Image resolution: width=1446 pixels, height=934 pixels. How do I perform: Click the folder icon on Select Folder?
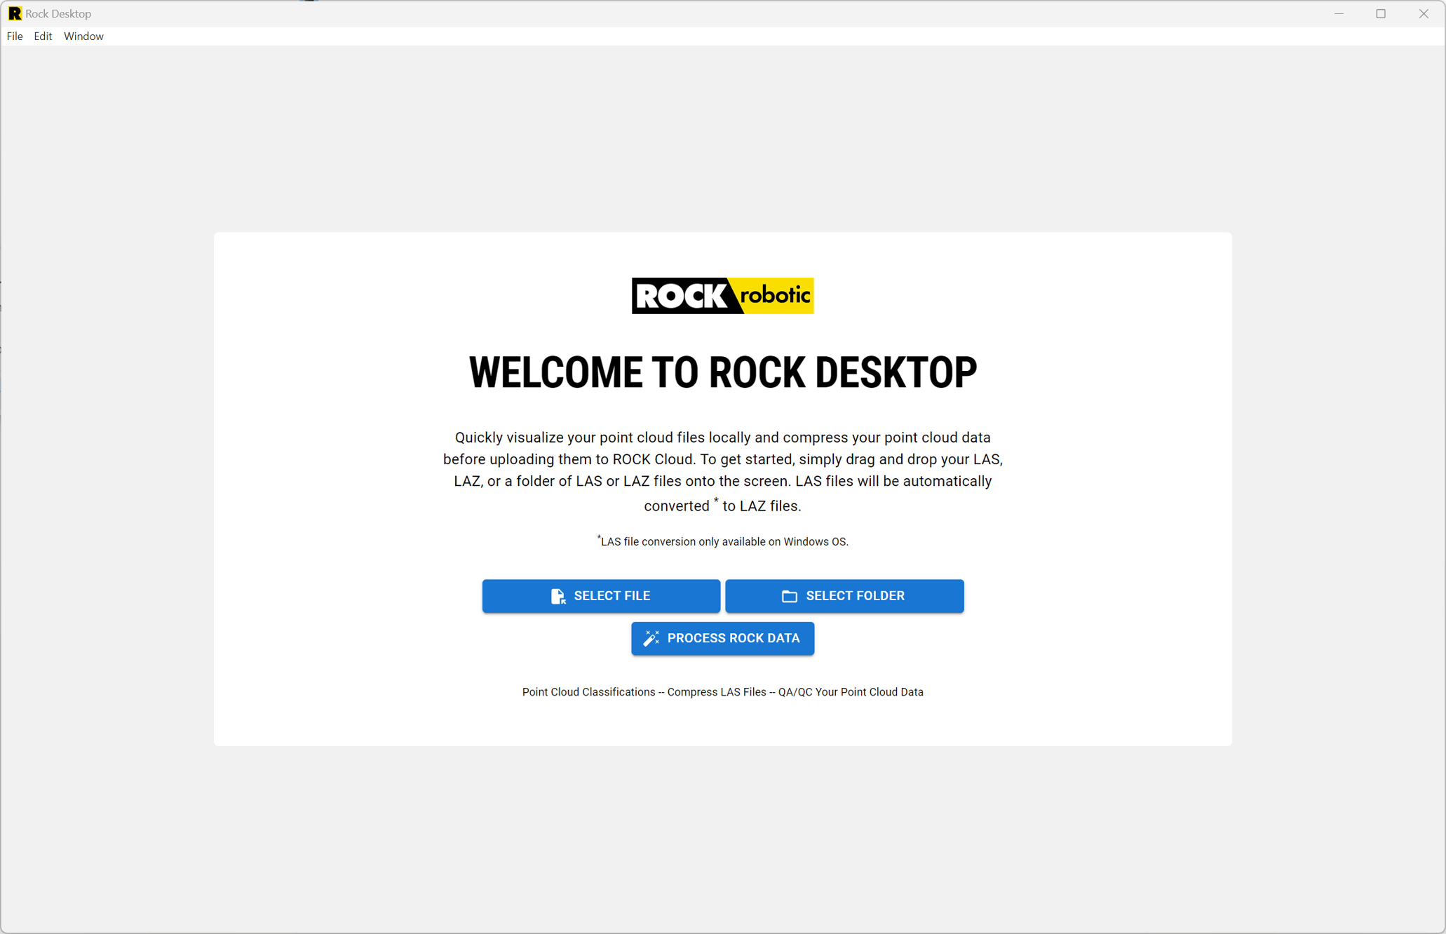coord(789,596)
